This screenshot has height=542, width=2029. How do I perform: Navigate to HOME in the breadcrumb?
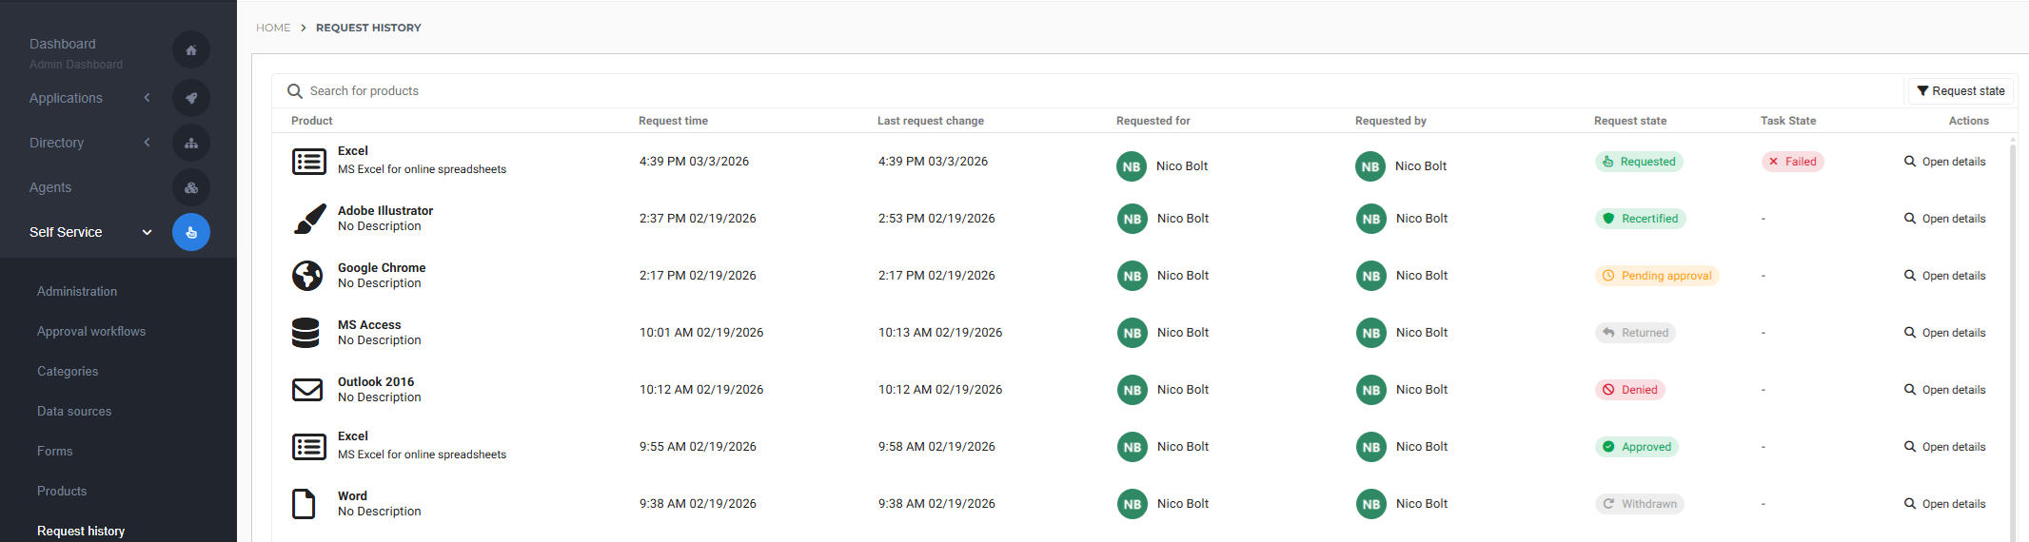[273, 28]
